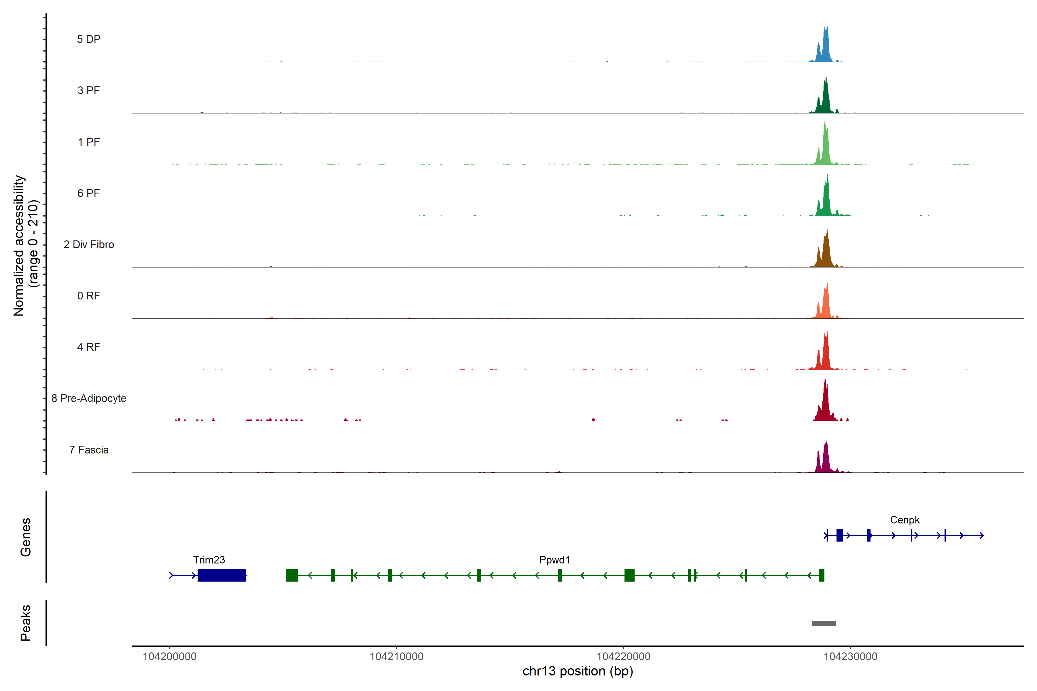Select the 8 Pre-Adipocyte track label

pos(89,398)
